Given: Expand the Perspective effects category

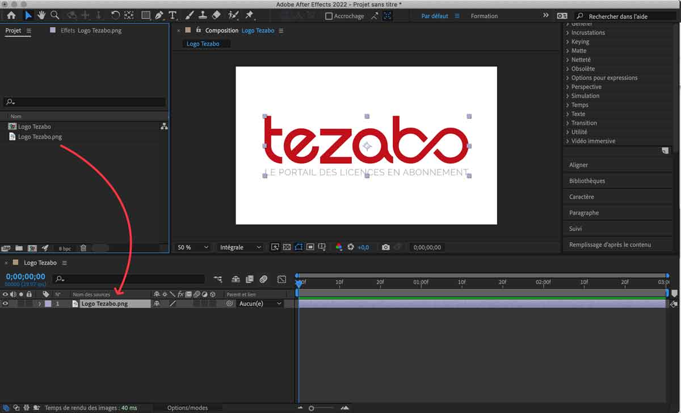Looking at the screenshot, I should [x=567, y=87].
